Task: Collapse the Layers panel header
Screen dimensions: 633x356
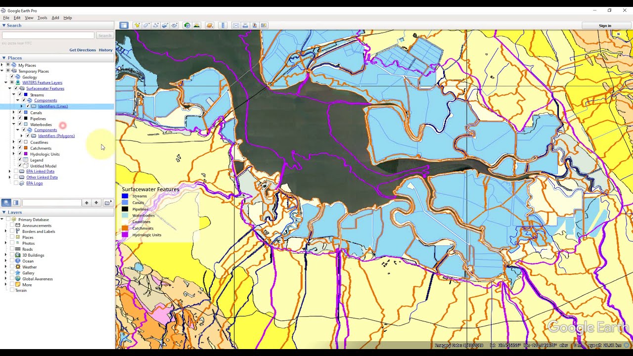Action: (x=3, y=212)
